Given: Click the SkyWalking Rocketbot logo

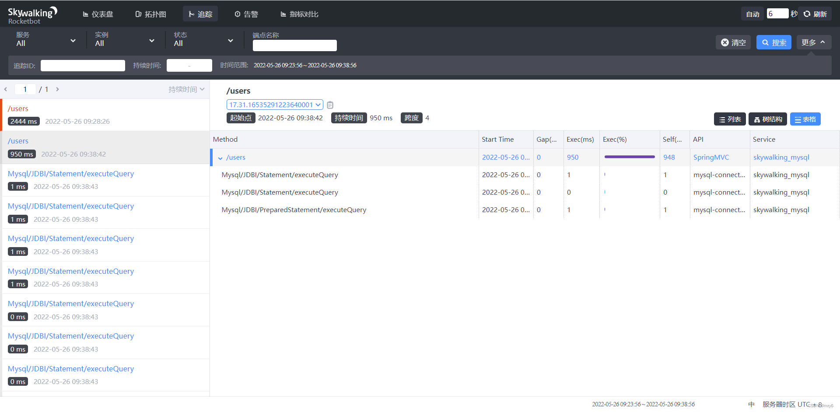Looking at the screenshot, I should 32,15.
